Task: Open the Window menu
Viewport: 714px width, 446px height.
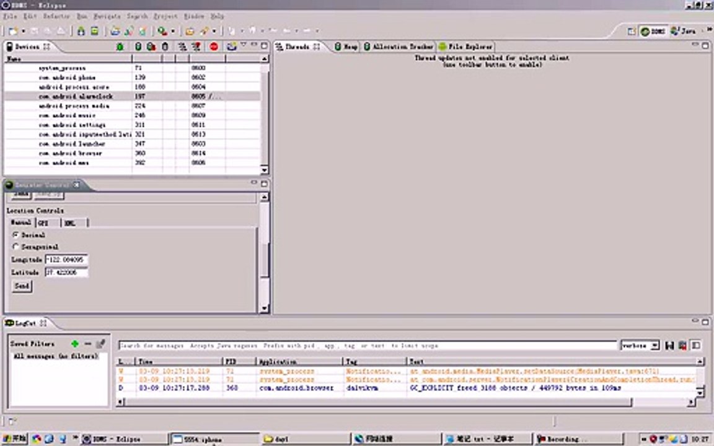Action: tap(194, 16)
